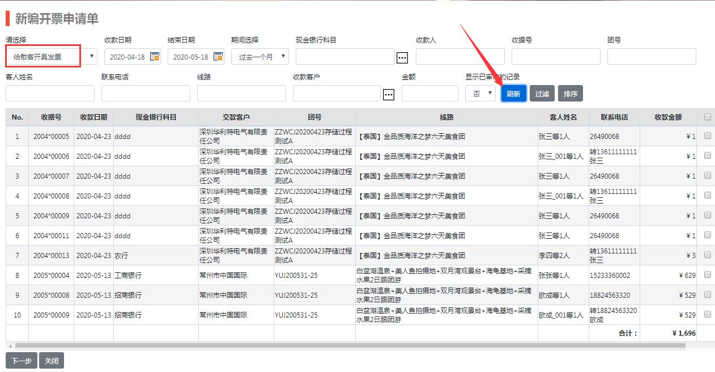This screenshot has height=372, width=715.
Task: Open the 期间选择 period dropdown
Action: point(259,57)
